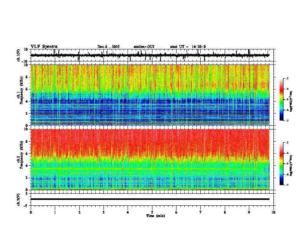
Task: Click the ch.2 "Frequency (kHz)" axis label
Action: pyautogui.click(x=21, y=155)
